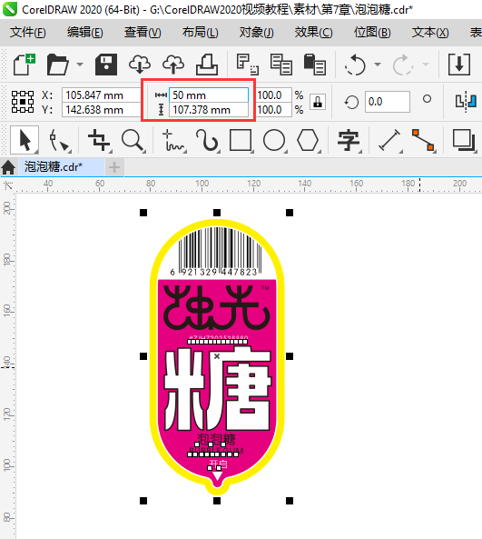
Task: Select the Parallel Dimension tool
Action: coord(389,140)
